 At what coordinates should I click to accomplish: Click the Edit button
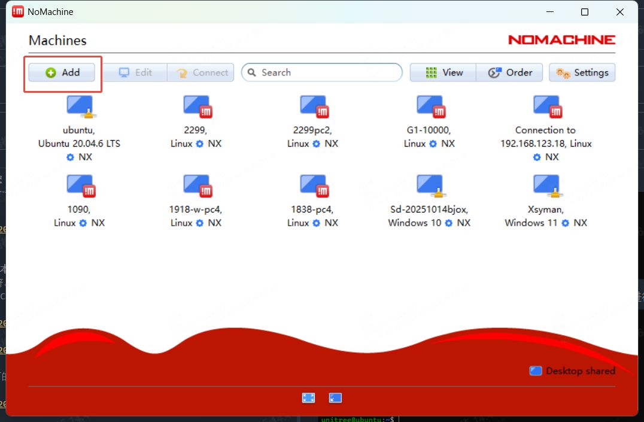(x=135, y=73)
